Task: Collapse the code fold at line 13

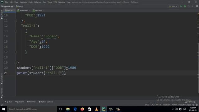Action: pyautogui.click(x=16, y=31)
